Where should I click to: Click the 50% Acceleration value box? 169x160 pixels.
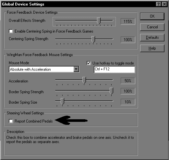[128, 81]
